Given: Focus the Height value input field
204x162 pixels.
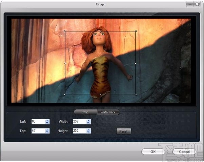Looking at the screenshot, I should click(x=80, y=131).
